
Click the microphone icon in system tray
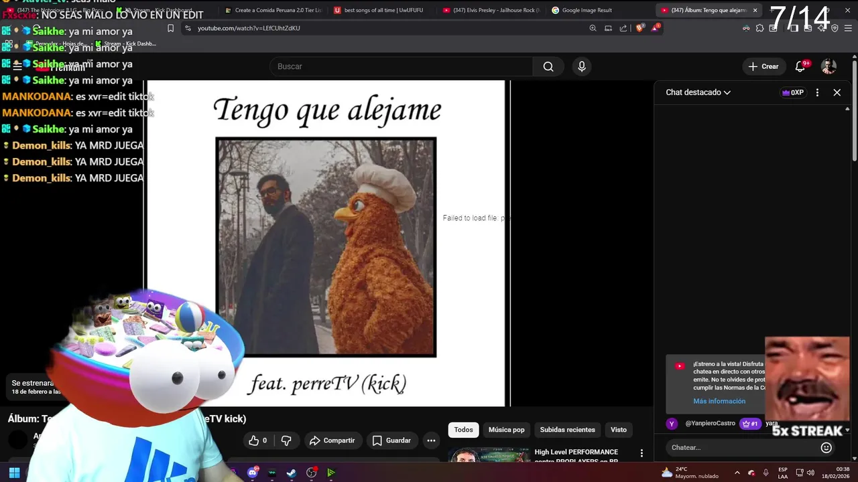[765, 473]
